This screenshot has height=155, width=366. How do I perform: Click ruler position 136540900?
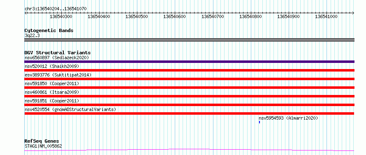tap(289, 16)
